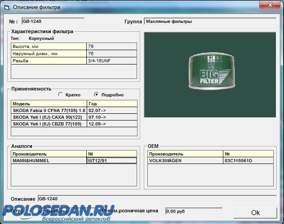The height and width of the screenshot is (224, 284).
Task: Select the Кратко radio option
Action: point(61,95)
